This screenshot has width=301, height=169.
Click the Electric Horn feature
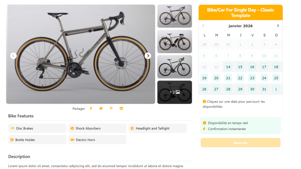point(97,140)
